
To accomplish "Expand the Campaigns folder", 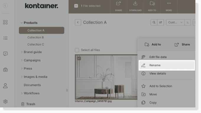I will tap(22, 60).
